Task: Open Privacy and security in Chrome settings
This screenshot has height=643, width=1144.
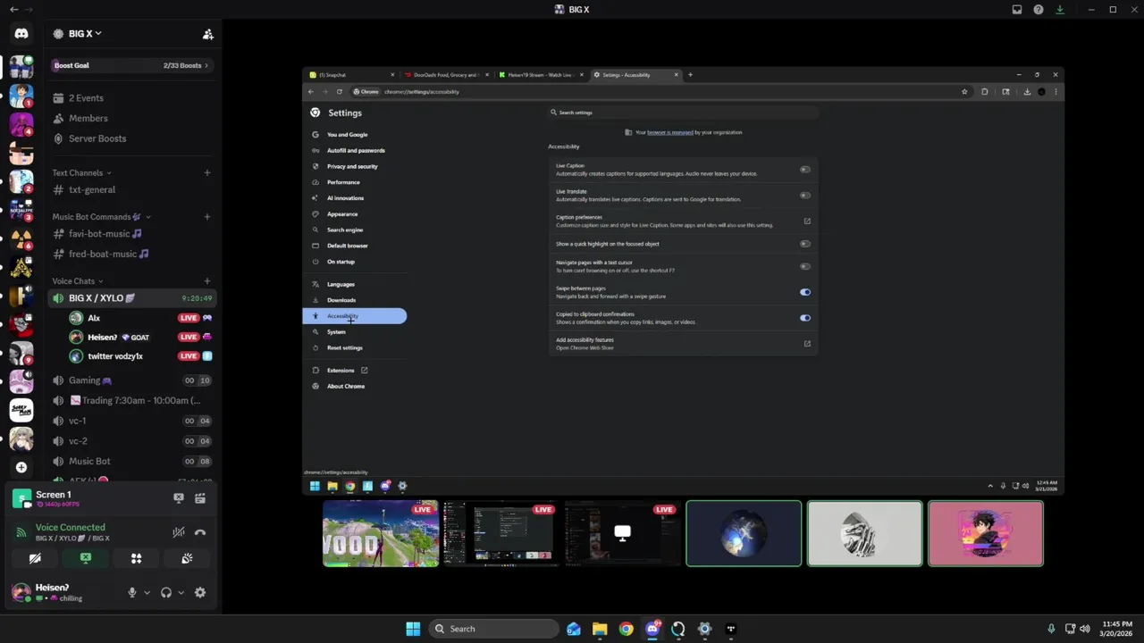Action: coord(352,166)
